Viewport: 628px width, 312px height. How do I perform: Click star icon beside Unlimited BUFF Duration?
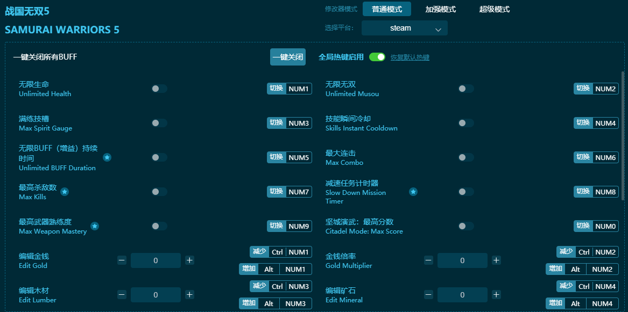[107, 157]
